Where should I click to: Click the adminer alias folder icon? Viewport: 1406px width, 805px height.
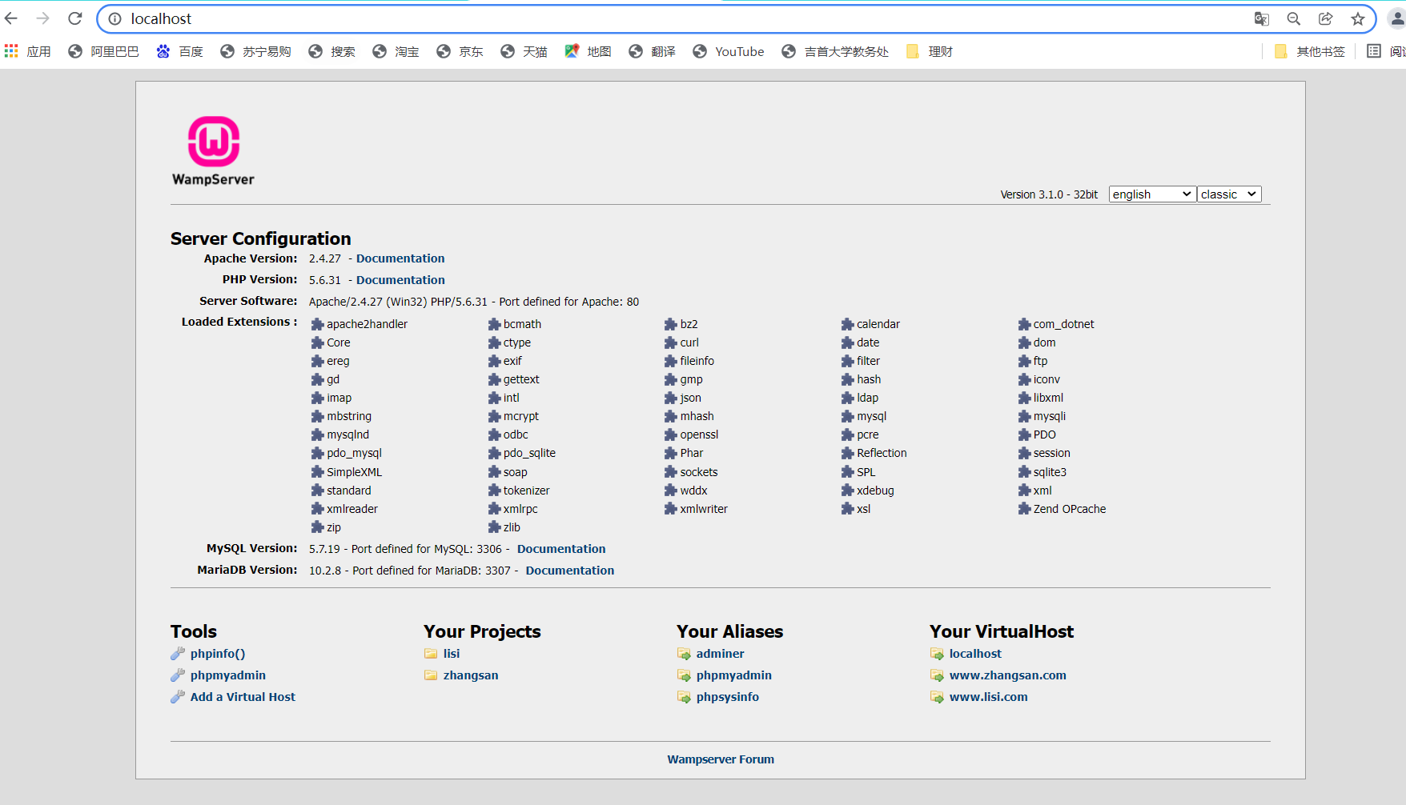coord(684,654)
